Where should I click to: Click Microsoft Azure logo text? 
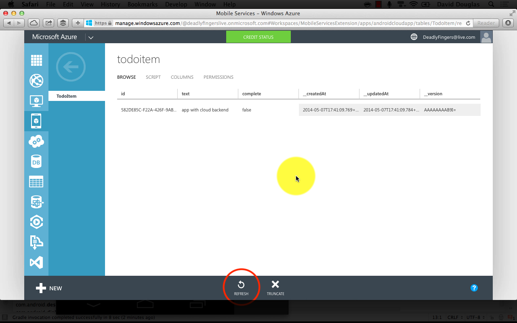tap(55, 37)
